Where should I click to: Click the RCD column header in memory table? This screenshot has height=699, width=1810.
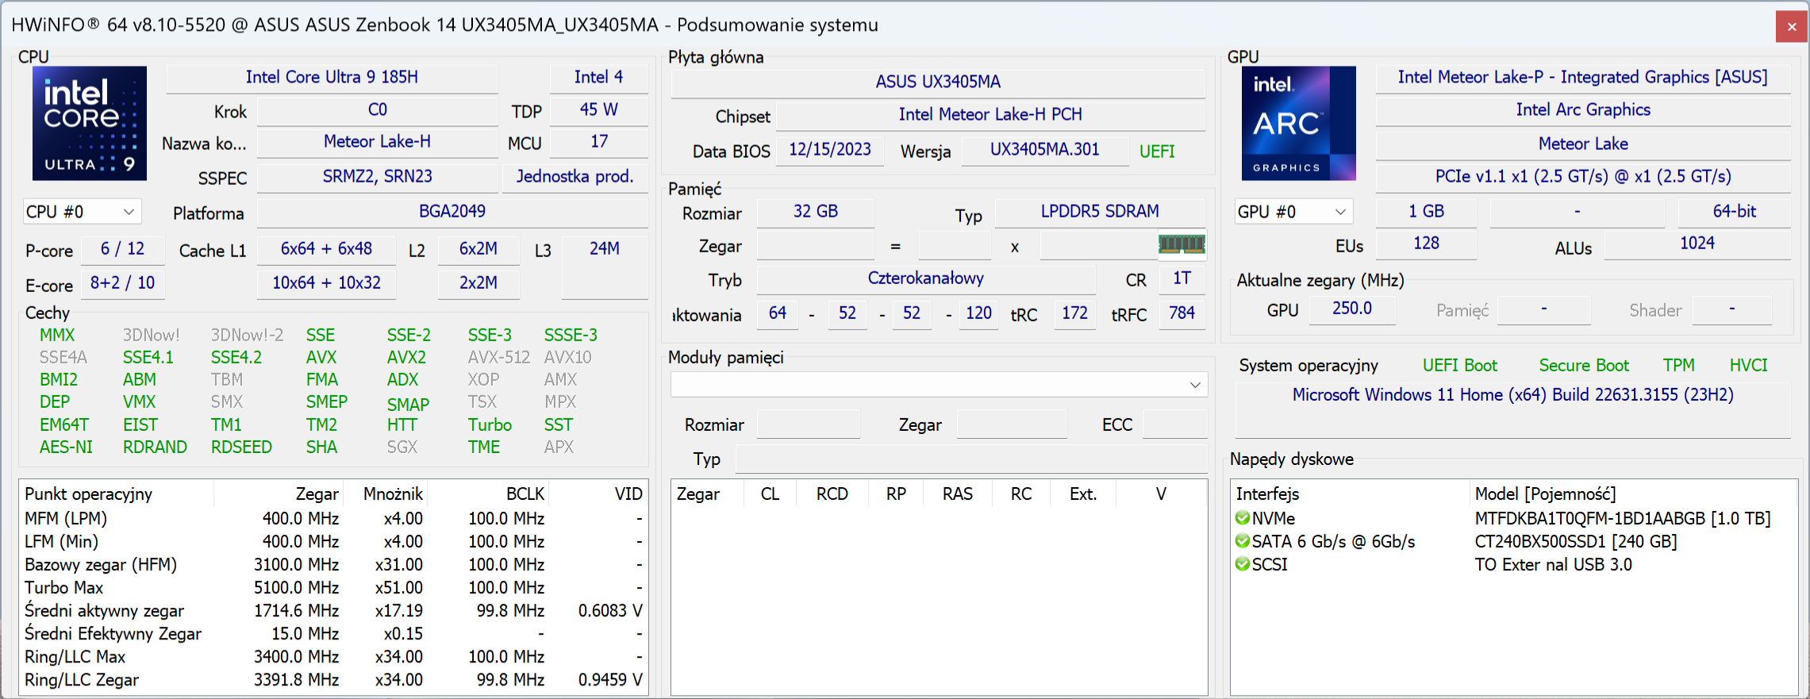(832, 494)
